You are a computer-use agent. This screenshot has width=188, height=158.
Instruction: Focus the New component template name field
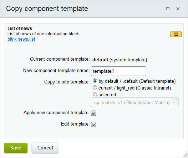coord(118,71)
